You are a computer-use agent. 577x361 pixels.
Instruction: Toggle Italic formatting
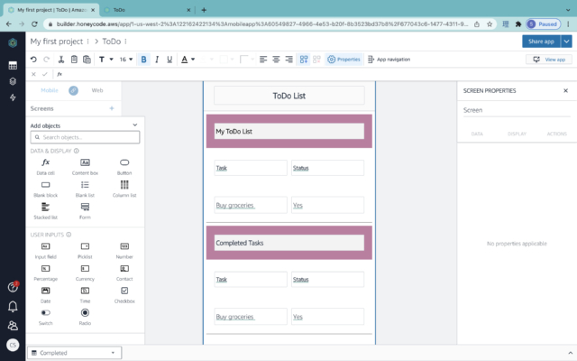(x=157, y=60)
